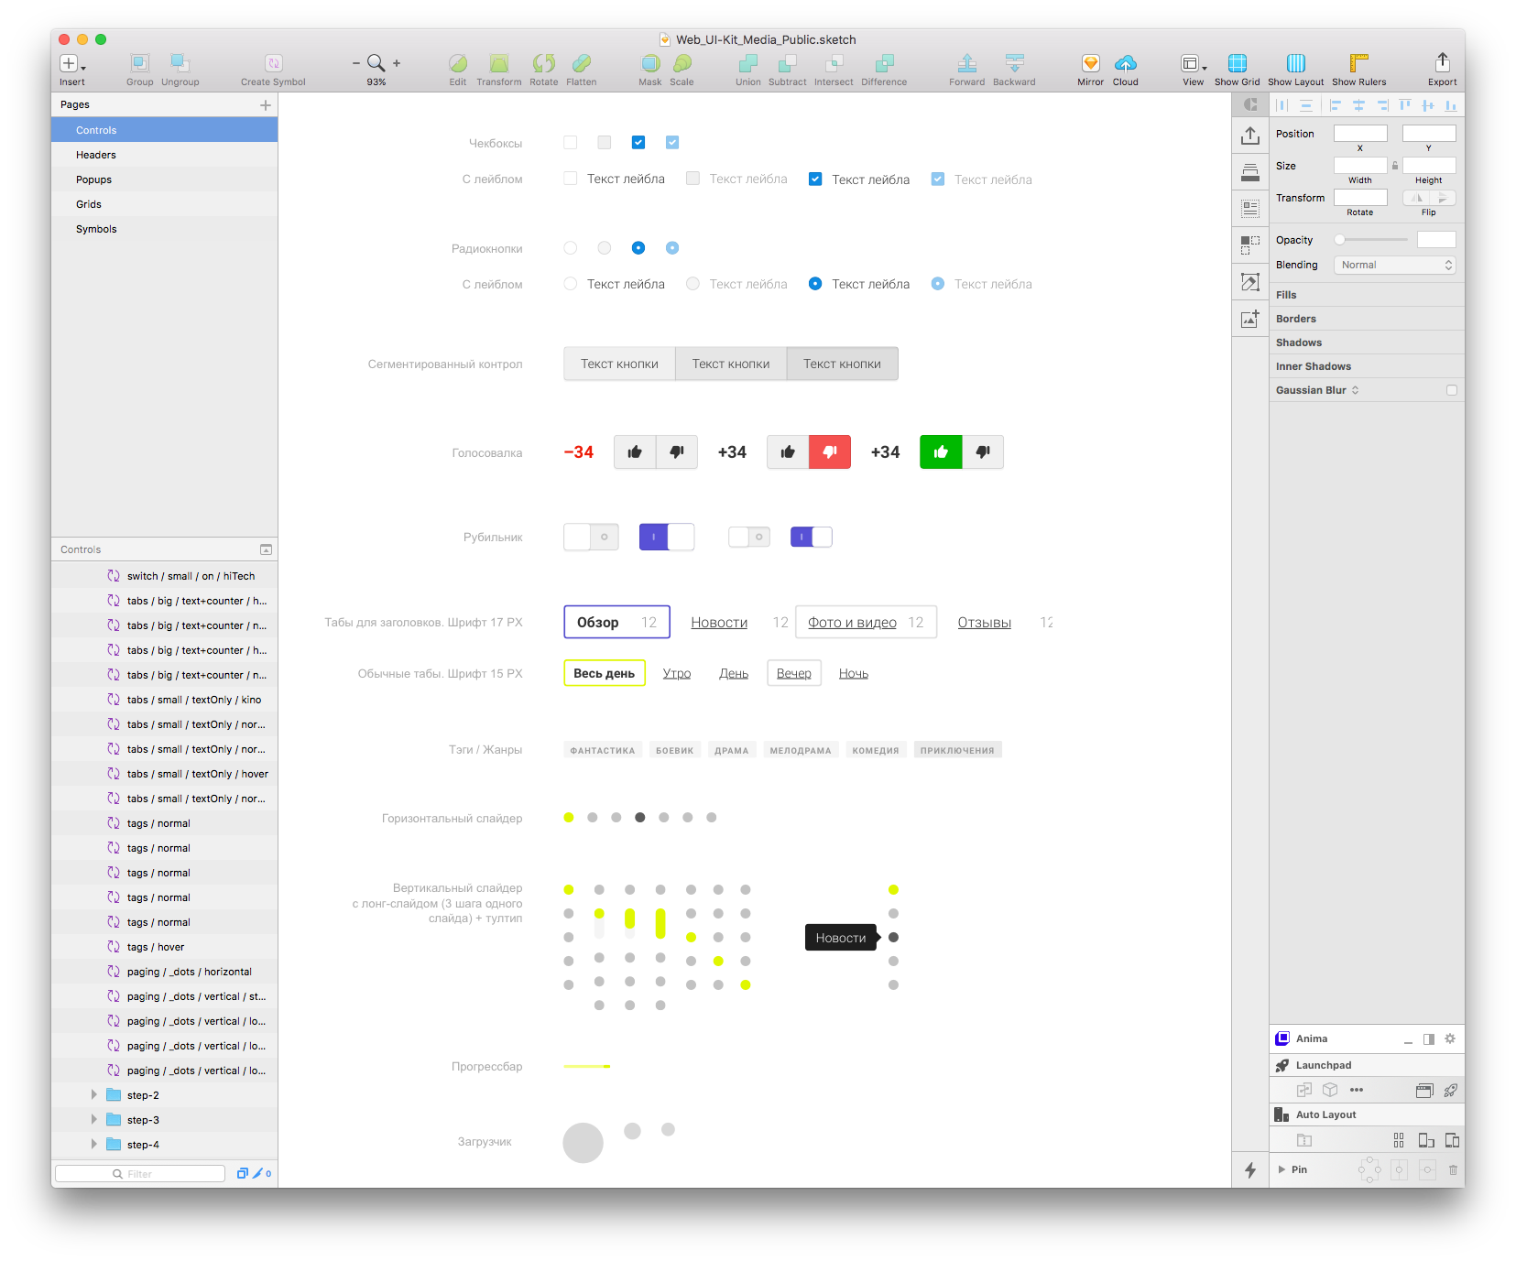Select the Symbols page
The height and width of the screenshot is (1261, 1516).
click(164, 229)
